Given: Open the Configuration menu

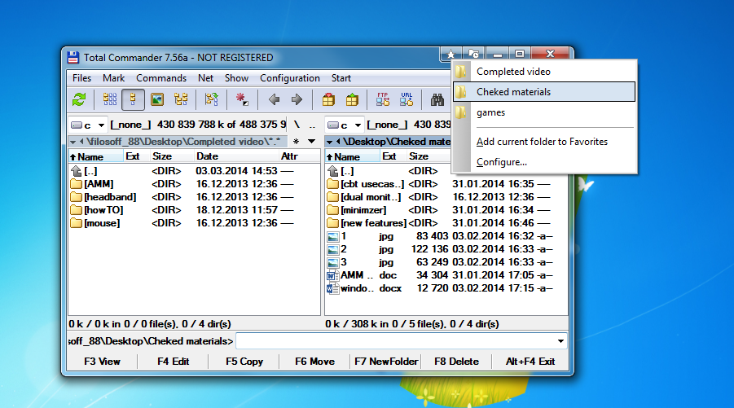Looking at the screenshot, I should pos(290,78).
